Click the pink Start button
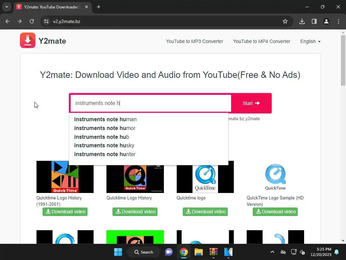Screen dimensions: 346x260 (251, 103)
